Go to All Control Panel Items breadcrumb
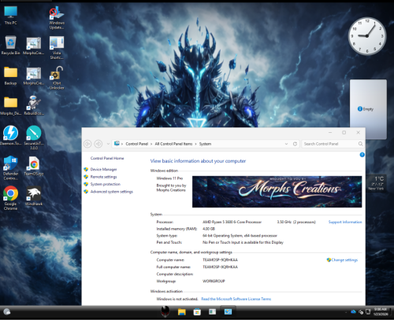Screen dimensions: 394x320 pos(173,144)
